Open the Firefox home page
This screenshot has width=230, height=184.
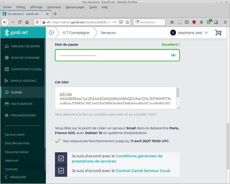pyautogui.click(x=27, y=22)
